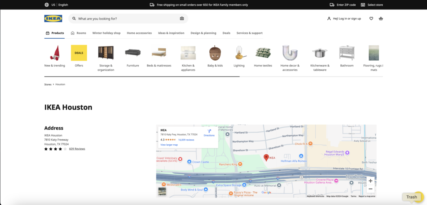Click the Regal Edwards Houston Marq'E marker
The height and width of the screenshot is (205, 427).
pyautogui.click(x=347, y=153)
